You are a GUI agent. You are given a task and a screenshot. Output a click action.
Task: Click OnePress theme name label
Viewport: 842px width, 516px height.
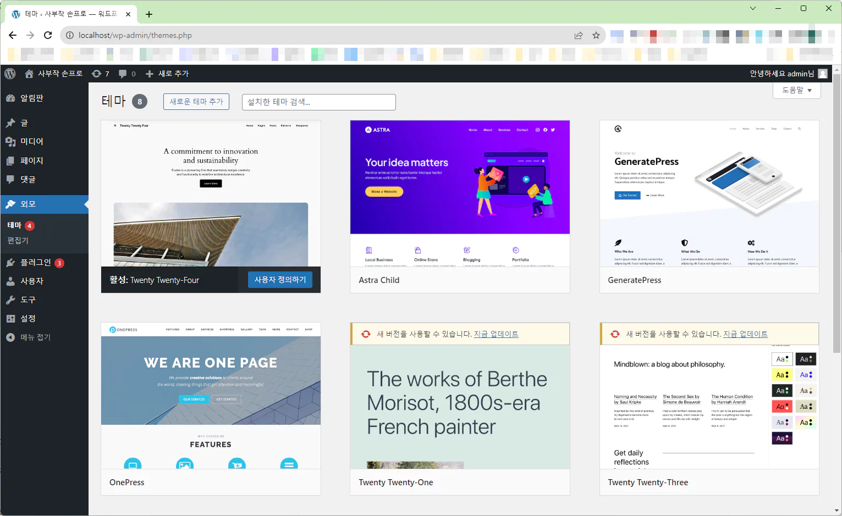tap(127, 482)
